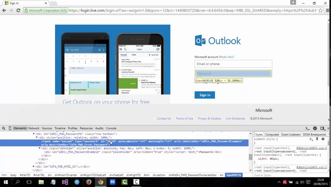Screen dimensions: 331x187
Task: Open Visual Studio from the taskbar
Action: click(x=65, y=182)
